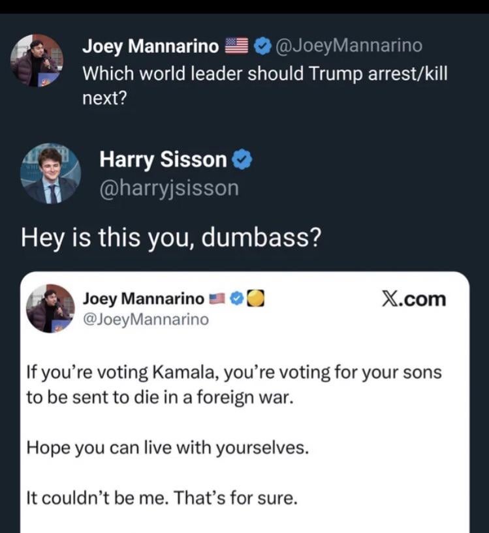Screen dimensions: 489x533
Task: Click the US flag emoji in top tweet
Action: point(235,46)
